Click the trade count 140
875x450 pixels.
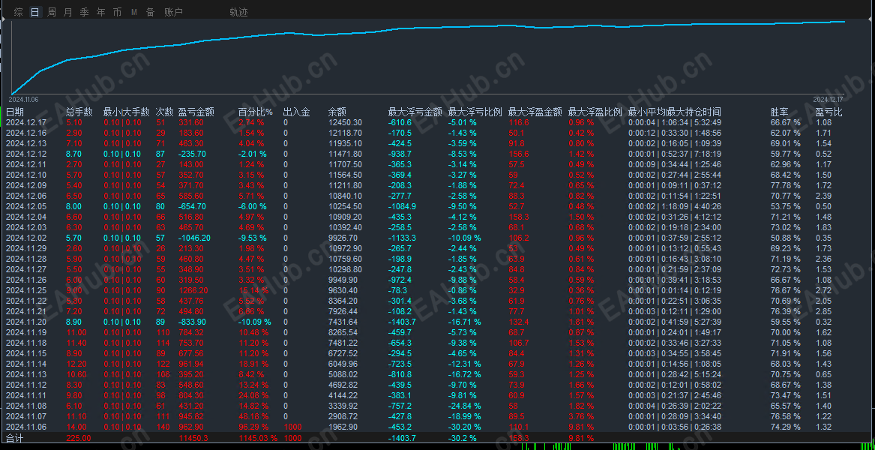pyautogui.click(x=163, y=427)
